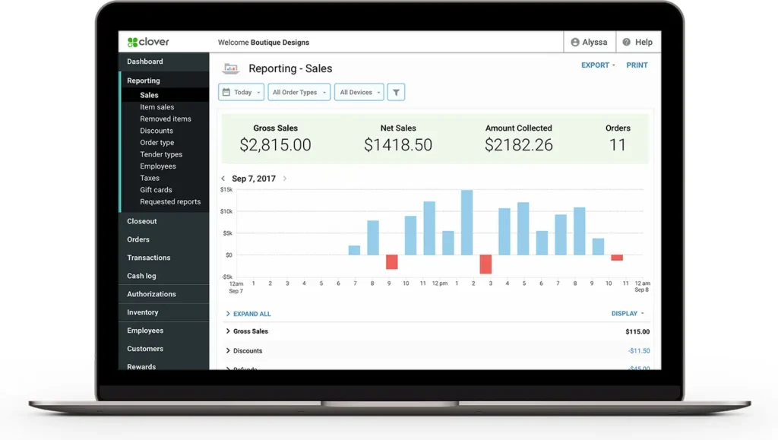Expand the Discounts row
The image size is (778, 440).
click(x=228, y=351)
